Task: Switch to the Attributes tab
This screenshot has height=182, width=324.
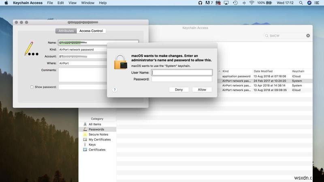Action: [x=66, y=31]
